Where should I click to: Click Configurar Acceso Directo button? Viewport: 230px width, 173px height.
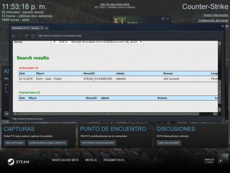[47, 143]
